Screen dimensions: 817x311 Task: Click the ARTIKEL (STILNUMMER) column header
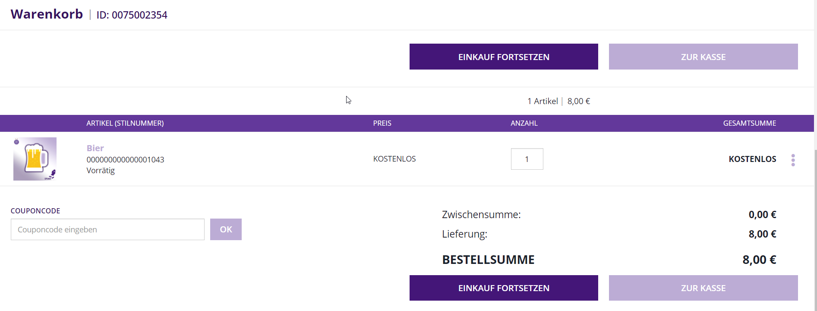(x=125, y=123)
